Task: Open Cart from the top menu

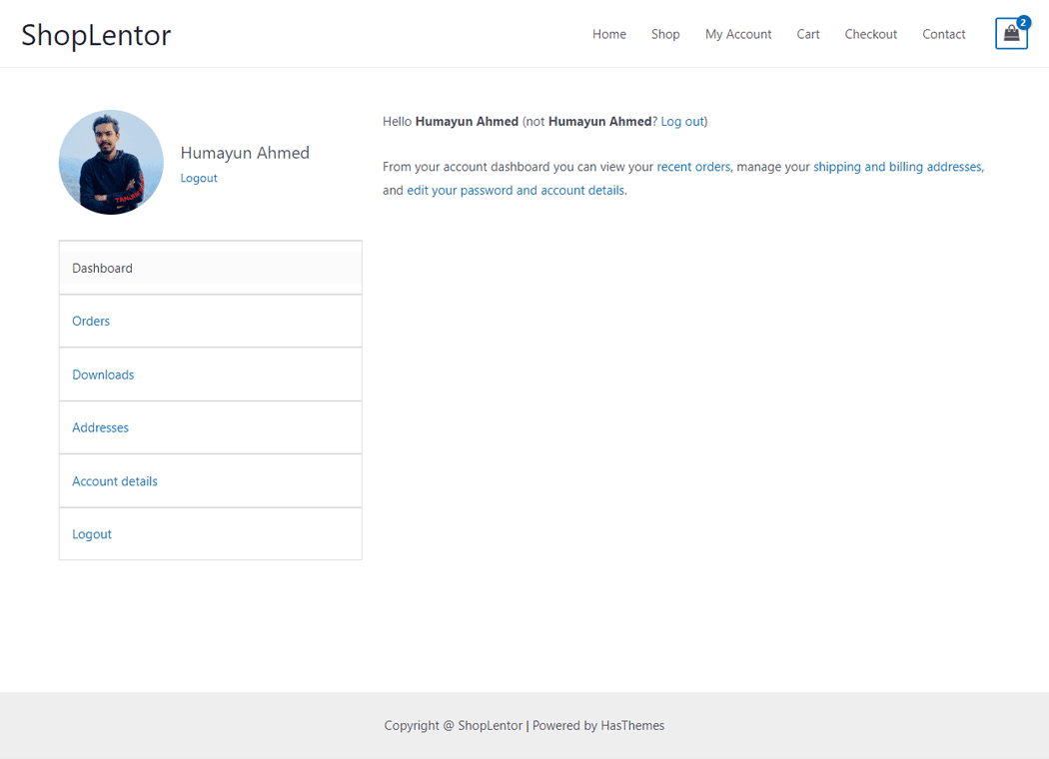Action: coord(808,34)
